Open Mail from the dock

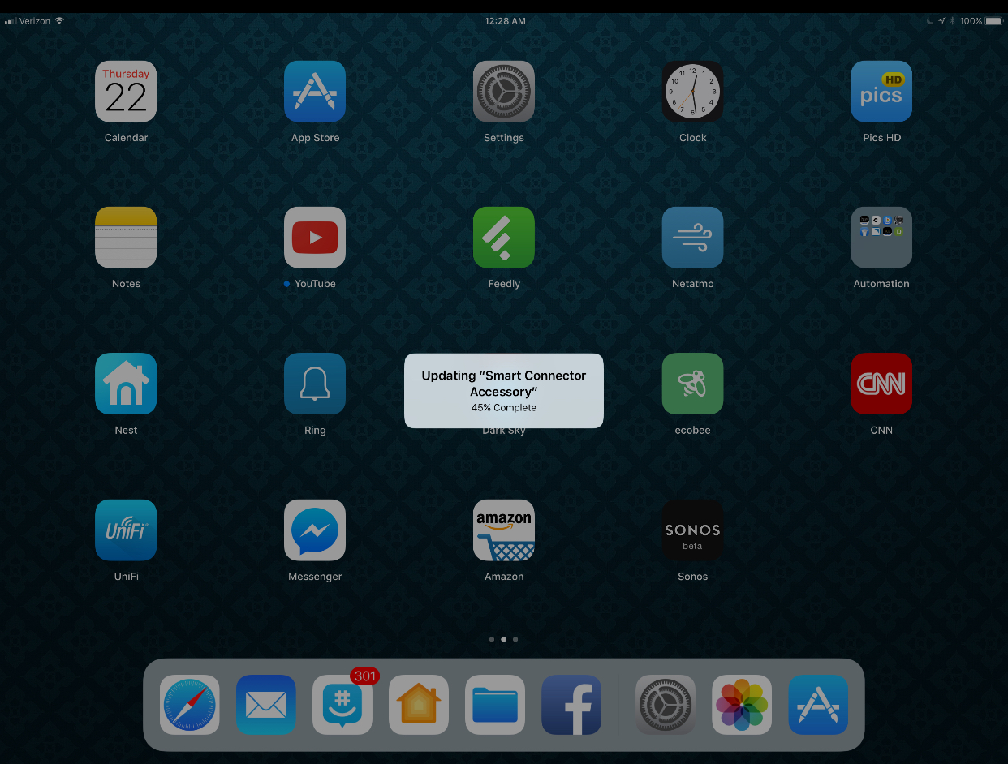[x=266, y=705]
